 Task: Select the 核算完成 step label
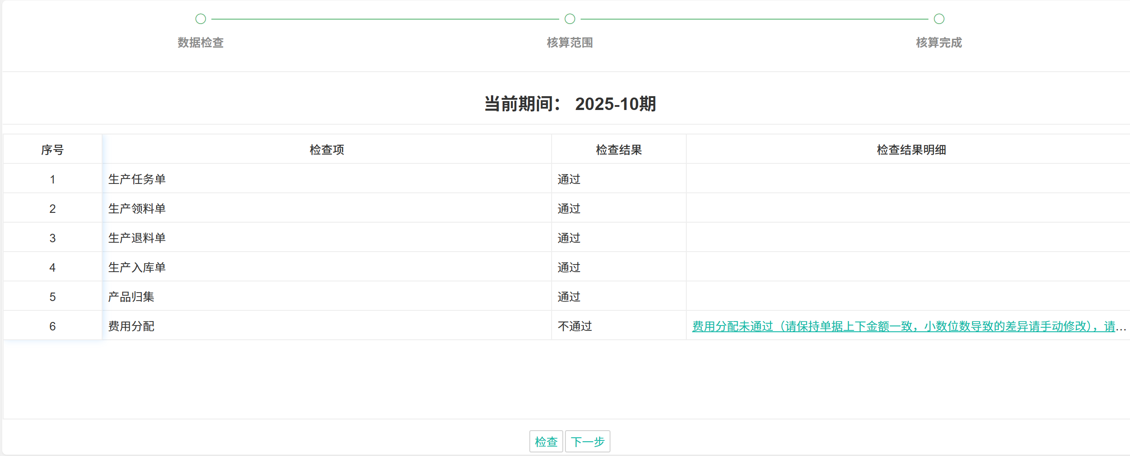pos(939,43)
